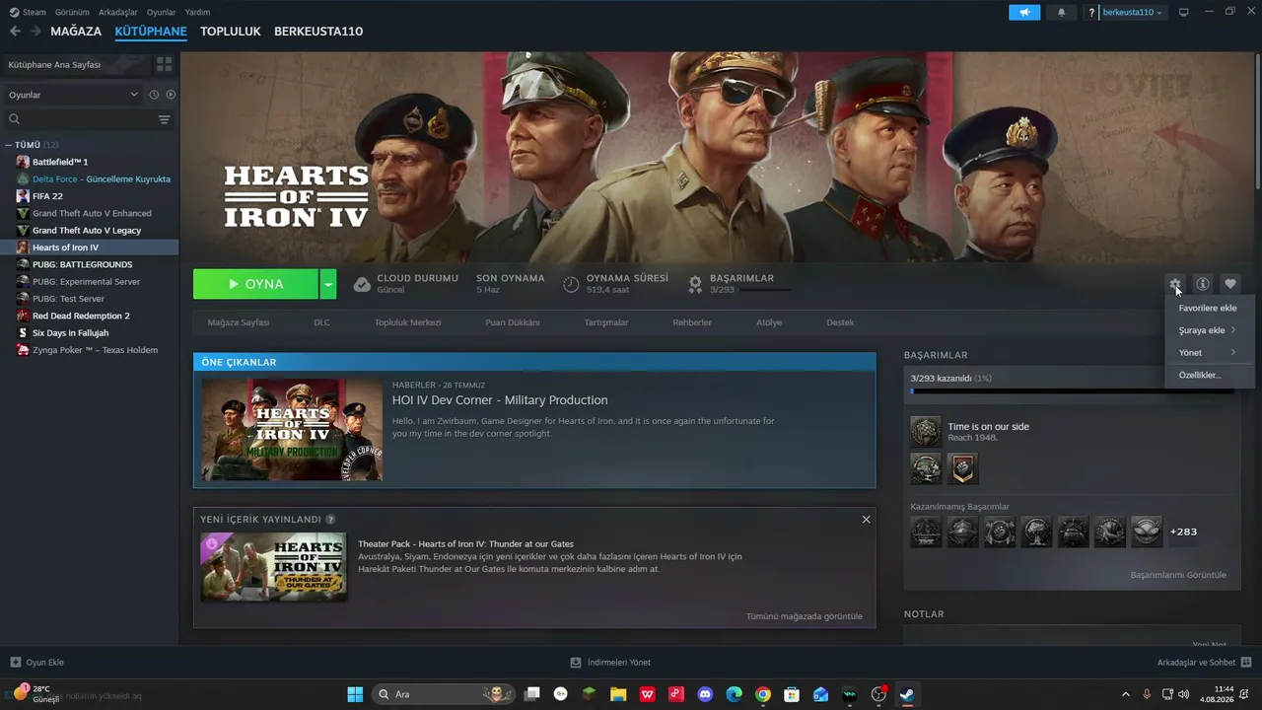Open the Steam announcements megaphone button
This screenshot has height=710, width=1262.
1024,12
